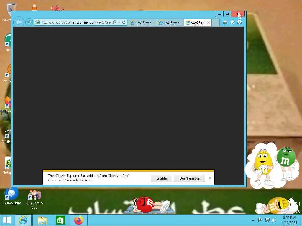This screenshot has width=302, height=226.
Task: Go back with the browser back arrow
Action: click(x=19, y=22)
